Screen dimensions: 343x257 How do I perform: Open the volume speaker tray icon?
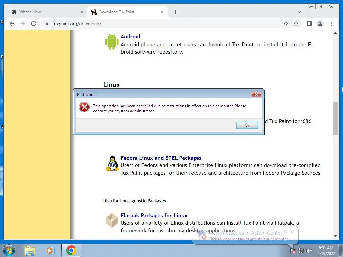tap(309, 251)
